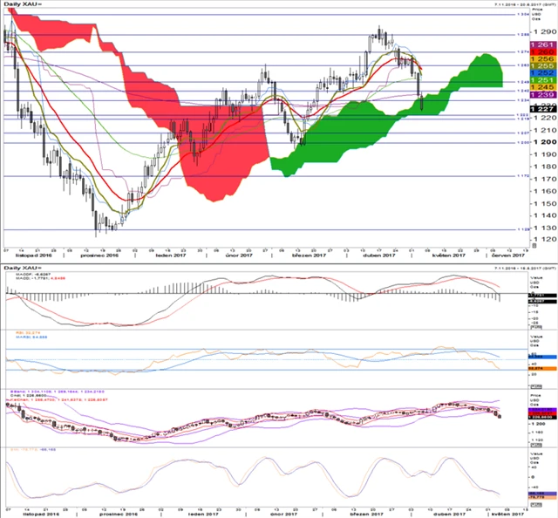Click 'duben 2017' on bottom panel time axis
558x518 pixels.
(x=450, y=514)
